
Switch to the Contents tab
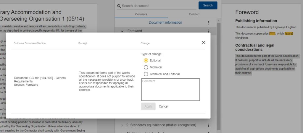[141, 14]
